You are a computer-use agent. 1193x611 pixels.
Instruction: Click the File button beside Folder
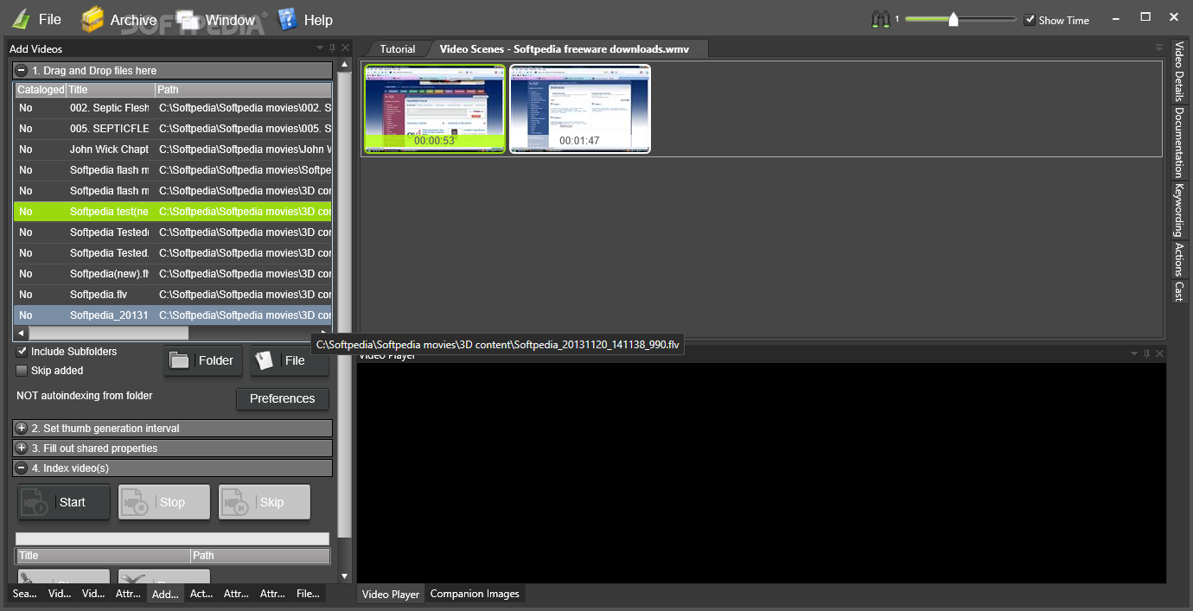290,360
